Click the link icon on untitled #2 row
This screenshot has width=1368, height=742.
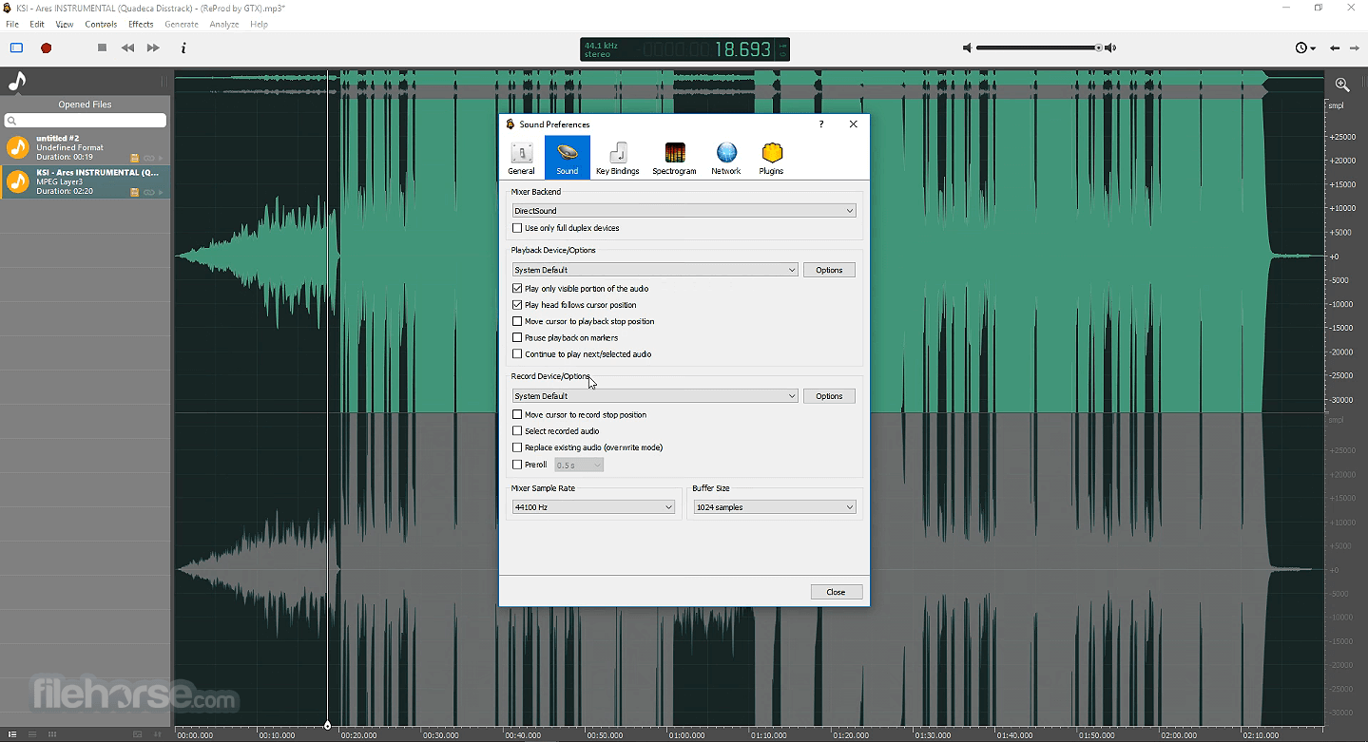coord(148,158)
